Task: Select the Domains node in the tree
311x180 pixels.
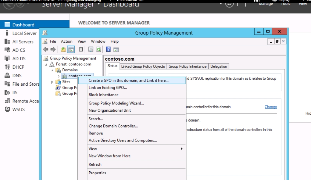Action: tap(70, 70)
